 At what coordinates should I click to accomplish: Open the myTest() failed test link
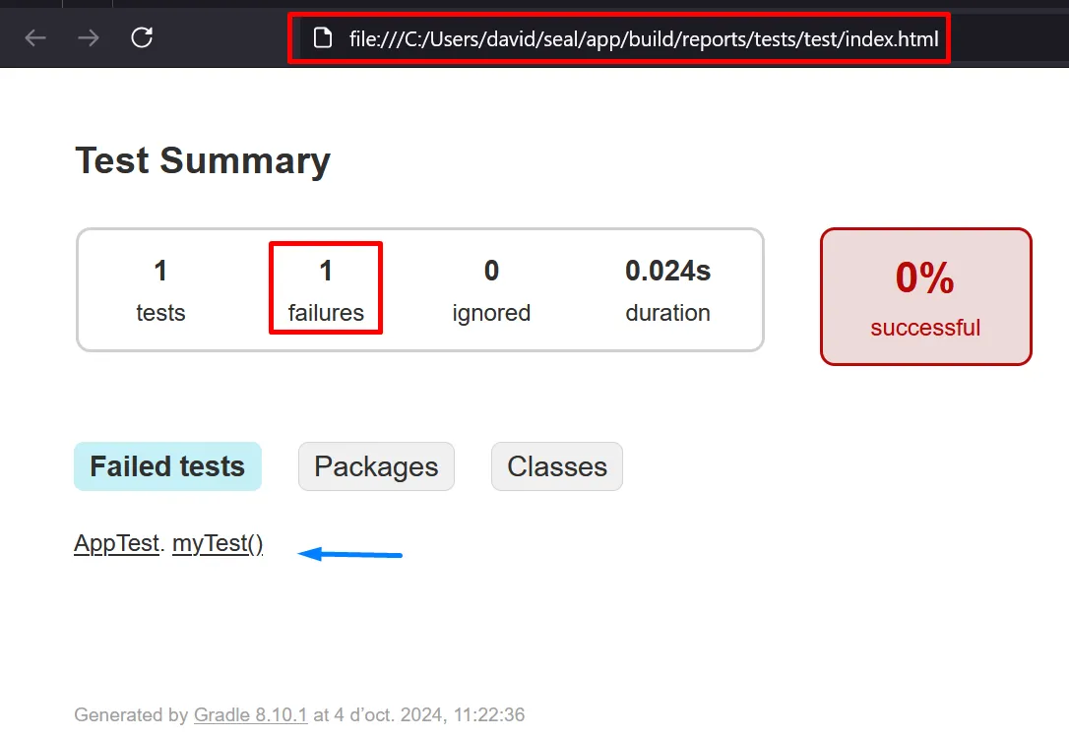(218, 544)
